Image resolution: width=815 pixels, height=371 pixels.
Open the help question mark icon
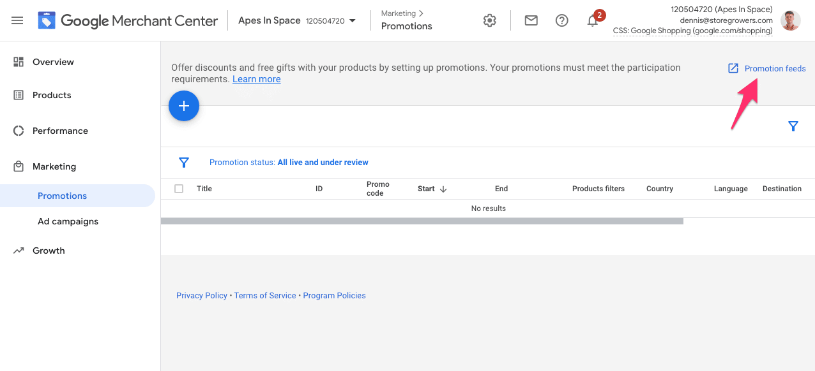(562, 20)
